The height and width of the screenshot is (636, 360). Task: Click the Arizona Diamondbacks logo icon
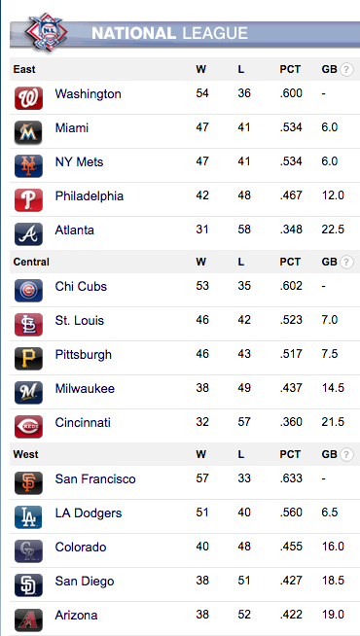(28, 619)
